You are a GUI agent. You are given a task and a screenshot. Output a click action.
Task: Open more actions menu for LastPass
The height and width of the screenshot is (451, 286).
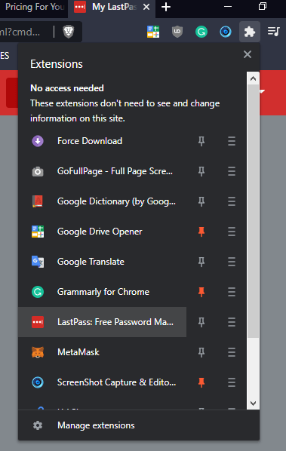click(232, 322)
